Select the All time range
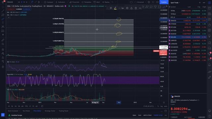Image resolution: width=212 pixels, height=119 pixels. click(36, 106)
